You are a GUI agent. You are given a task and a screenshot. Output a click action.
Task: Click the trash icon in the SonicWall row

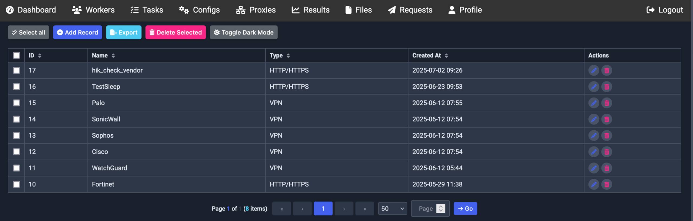point(607,119)
